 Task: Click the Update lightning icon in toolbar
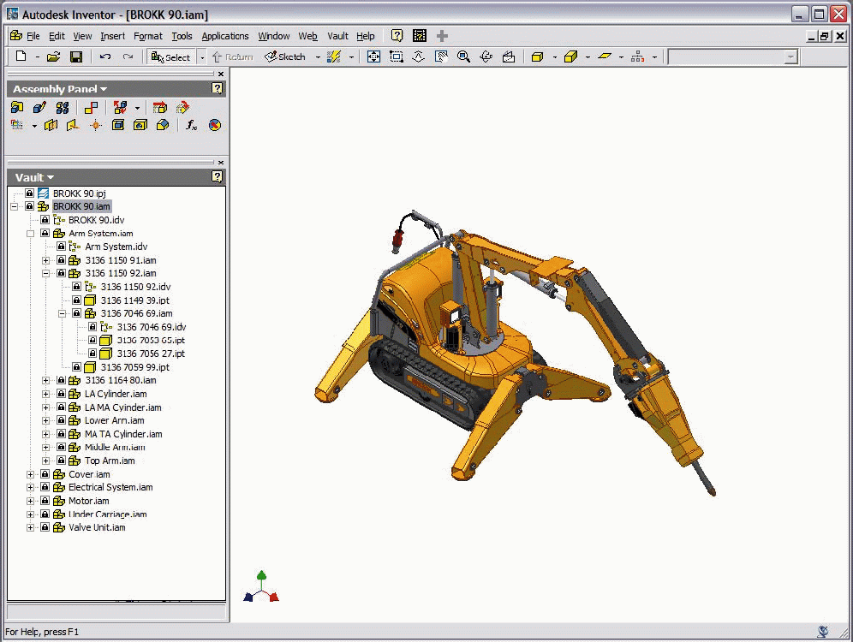point(333,56)
